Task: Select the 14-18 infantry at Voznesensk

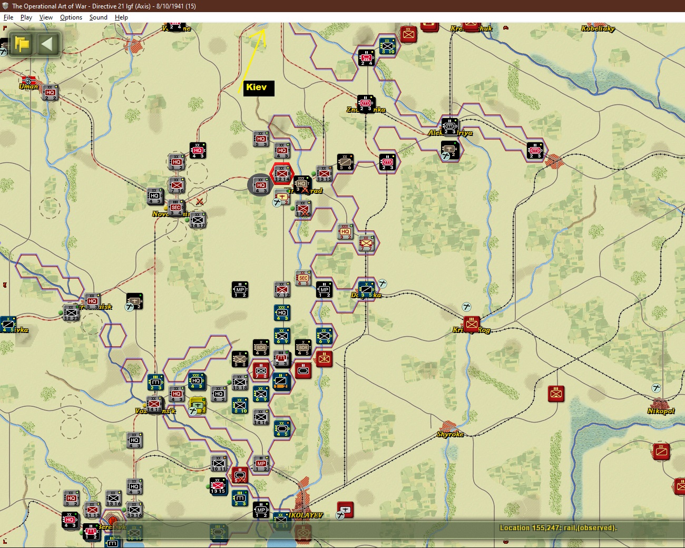Action: 154,405
